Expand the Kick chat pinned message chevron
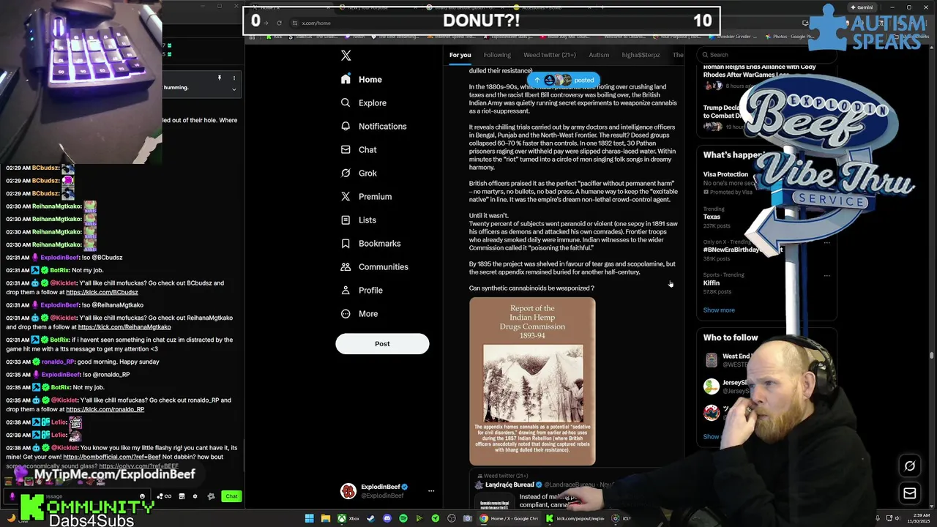 point(234,89)
